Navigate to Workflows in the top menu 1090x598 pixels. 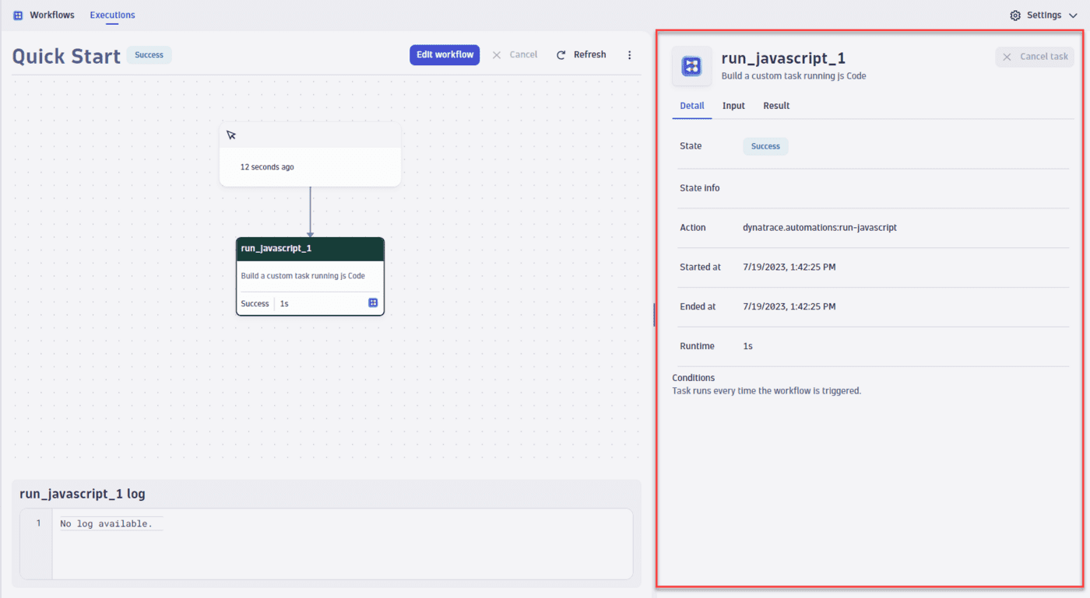point(51,14)
